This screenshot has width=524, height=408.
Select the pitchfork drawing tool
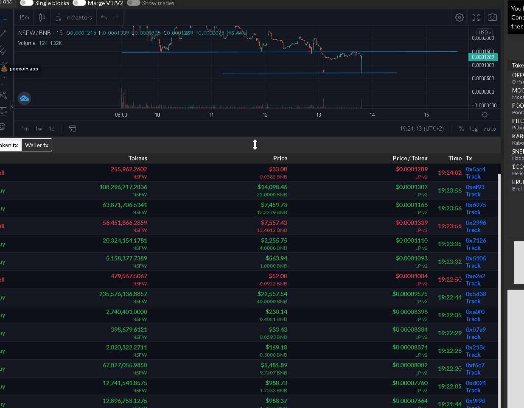(3, 50)
